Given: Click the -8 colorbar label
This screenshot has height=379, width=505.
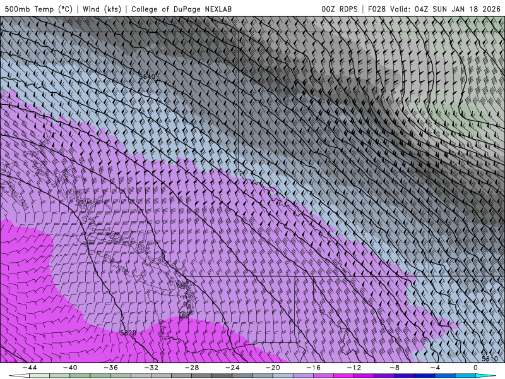Looking at the screenshot, I should point(395,368).
